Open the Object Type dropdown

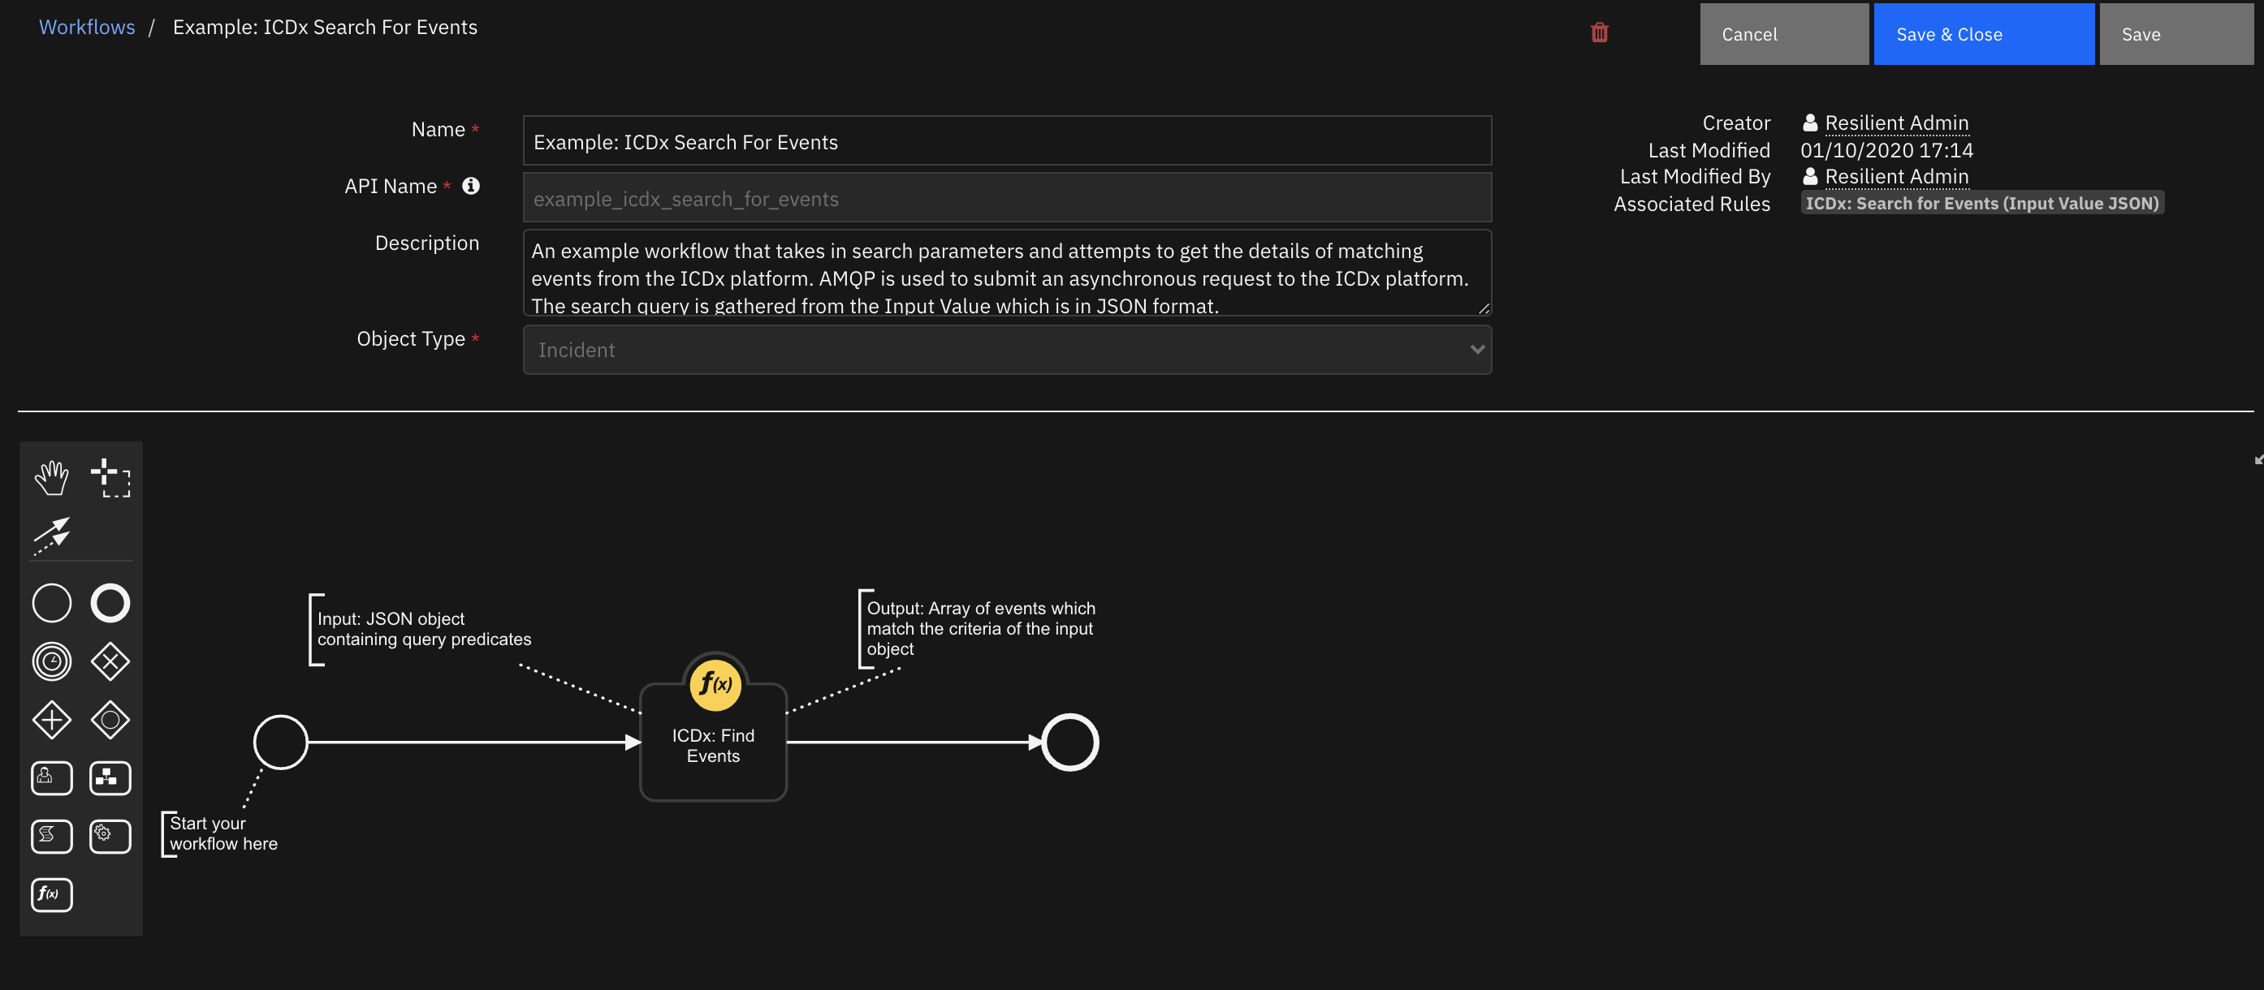[x=1007, y=350]
